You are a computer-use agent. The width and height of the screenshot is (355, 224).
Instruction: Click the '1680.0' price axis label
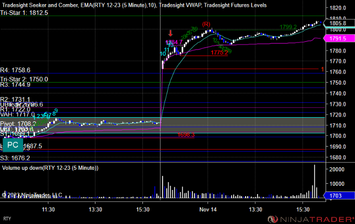coord(337,157)
